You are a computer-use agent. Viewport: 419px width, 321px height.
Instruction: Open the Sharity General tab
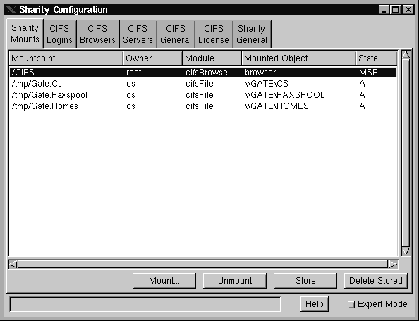tap(252, 34)
